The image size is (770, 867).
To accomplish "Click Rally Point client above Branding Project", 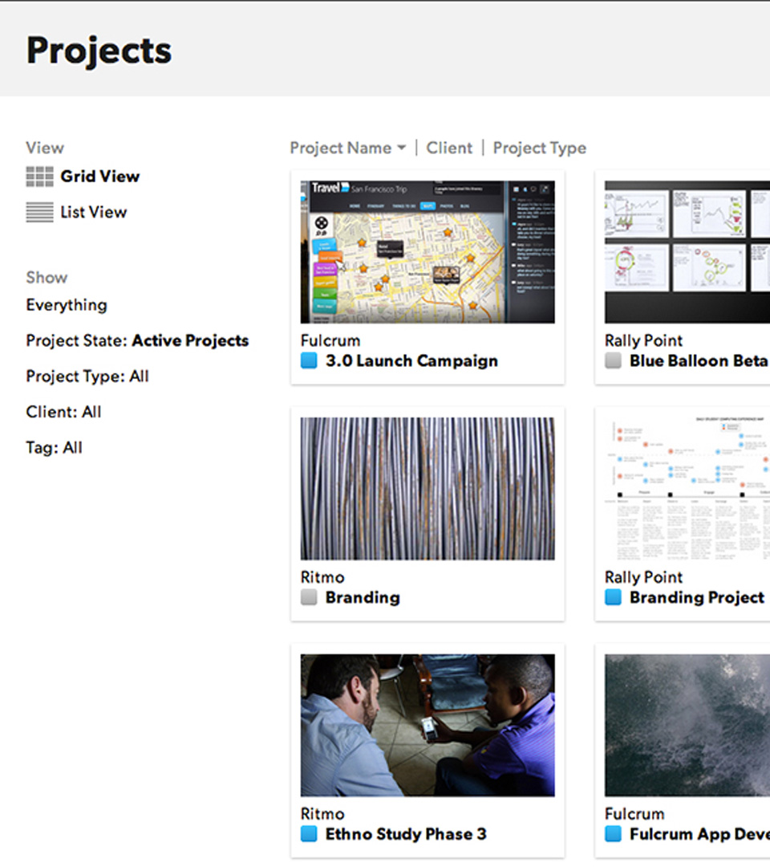I will tap(643, 577).
